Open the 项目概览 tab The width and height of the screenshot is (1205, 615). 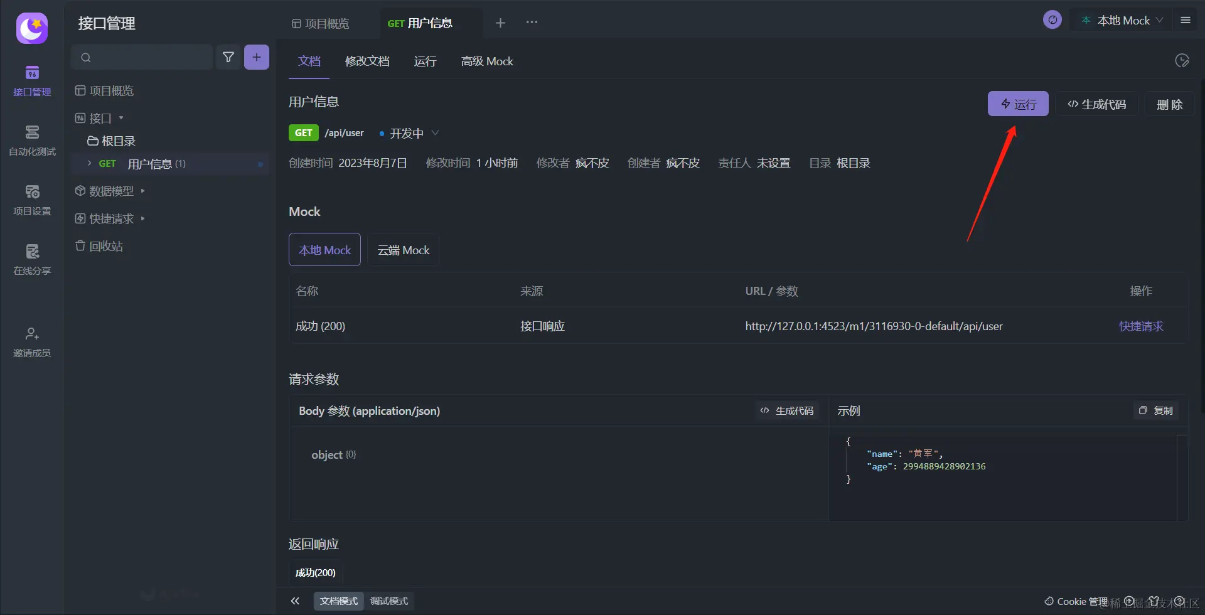[321, 23]
